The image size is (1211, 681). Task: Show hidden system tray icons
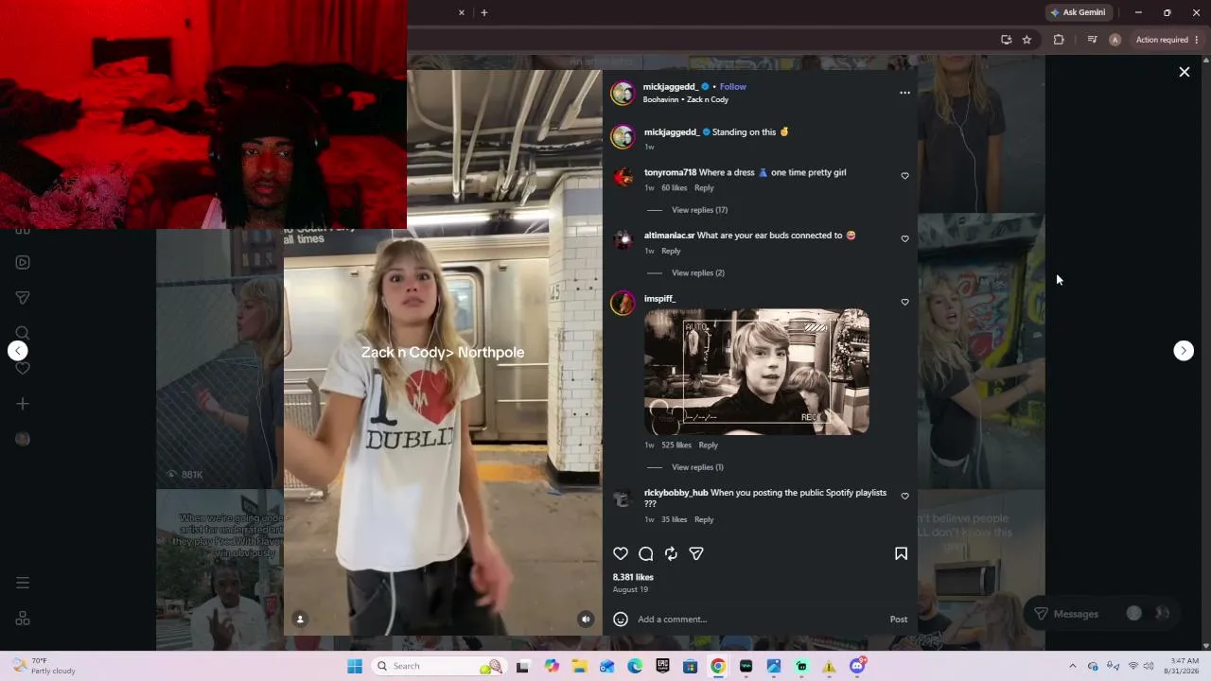1072,667
